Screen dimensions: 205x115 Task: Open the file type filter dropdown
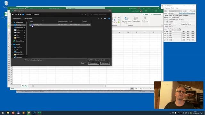(x=99, y=60)
